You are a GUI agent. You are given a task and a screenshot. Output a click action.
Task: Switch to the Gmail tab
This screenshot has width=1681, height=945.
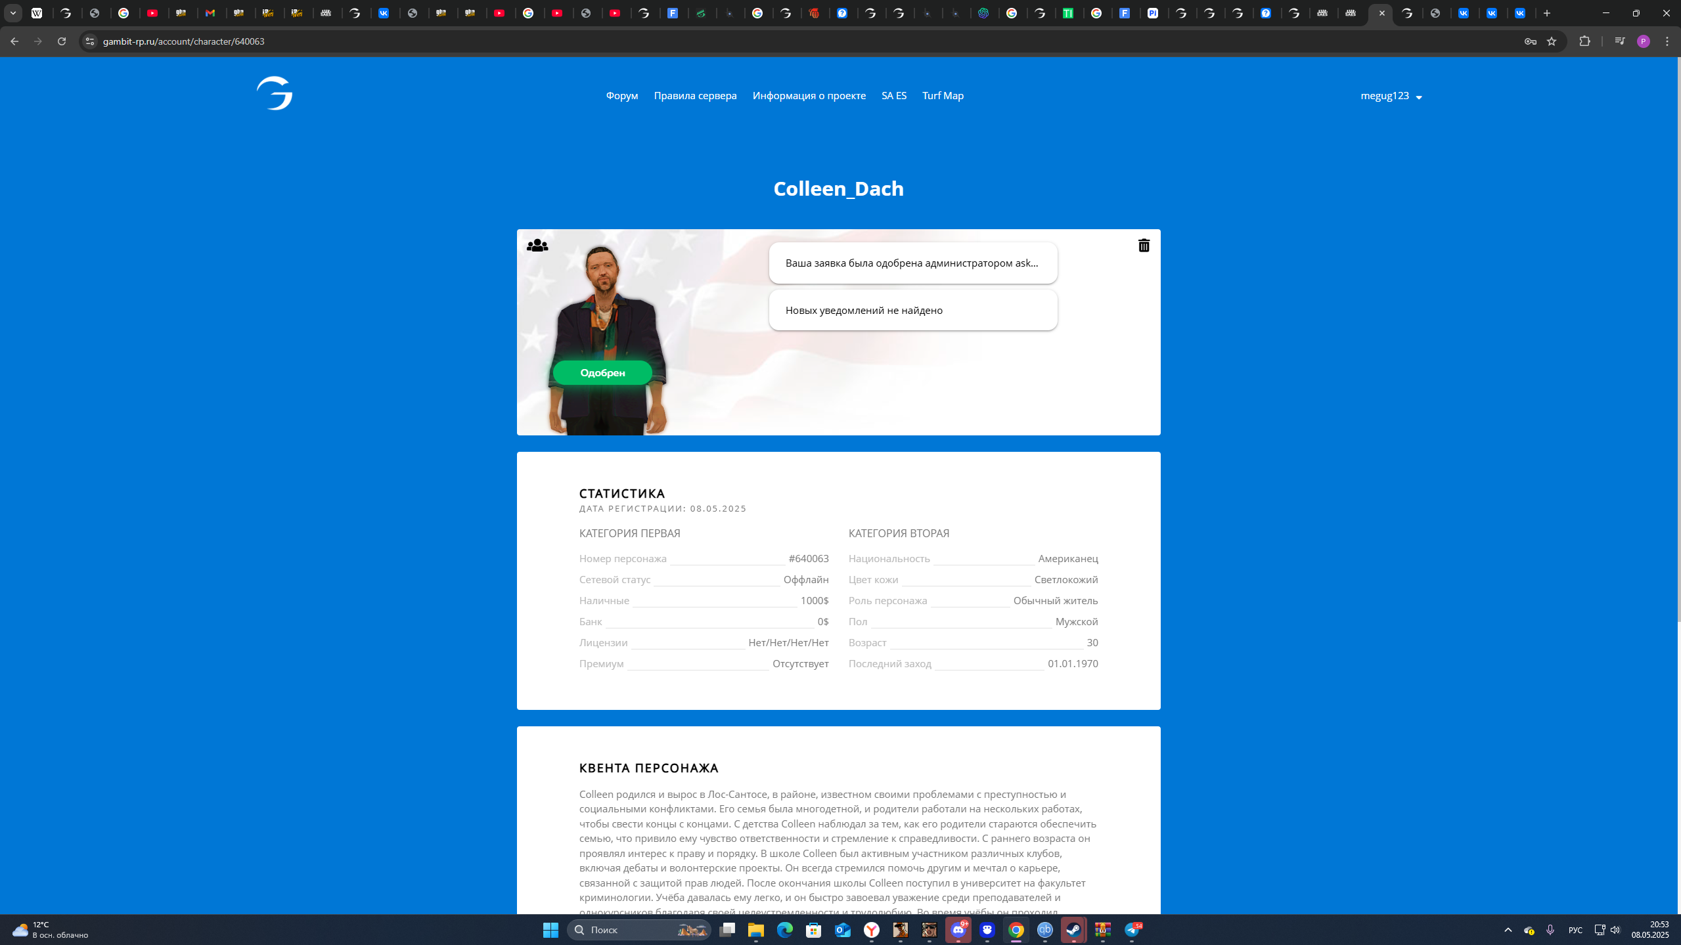coord(211,13)
